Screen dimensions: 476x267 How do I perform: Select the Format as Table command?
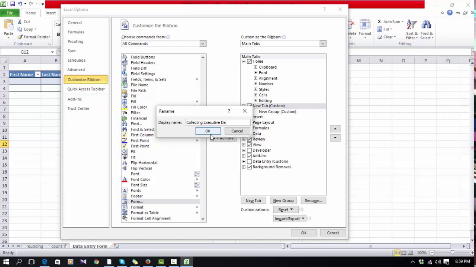pyautogui.click(x=161, y=213)
